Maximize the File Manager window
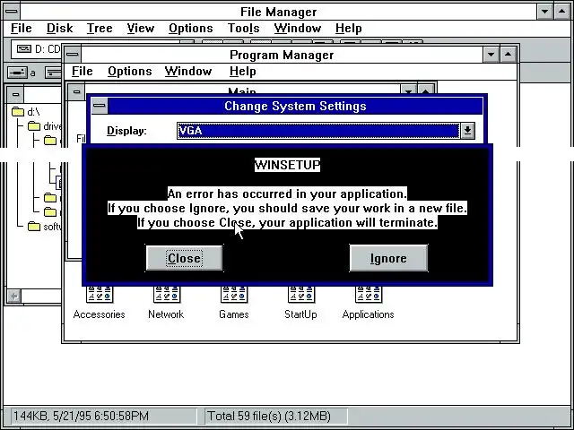The image size is (574, 430). point(561,12)
